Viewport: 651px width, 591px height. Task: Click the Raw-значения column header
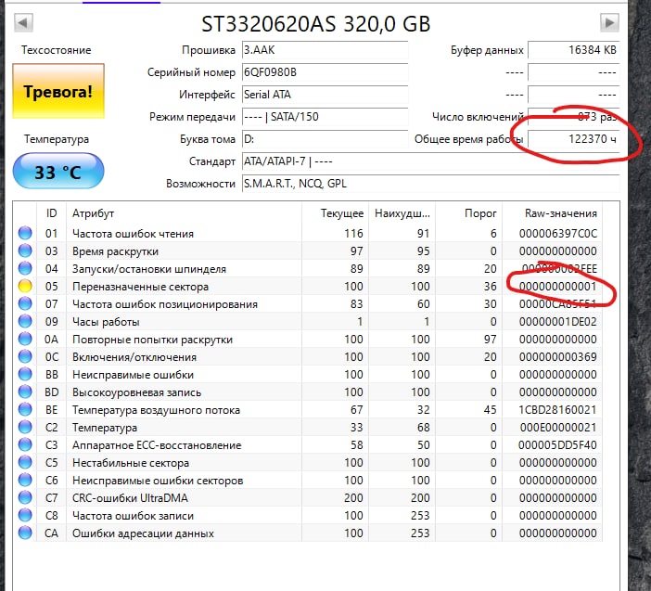click(560, 213)
